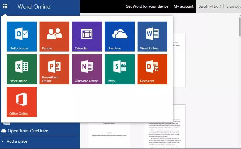Open the Sway tile
The image size is (241, 149).
(x=119, y=69)
